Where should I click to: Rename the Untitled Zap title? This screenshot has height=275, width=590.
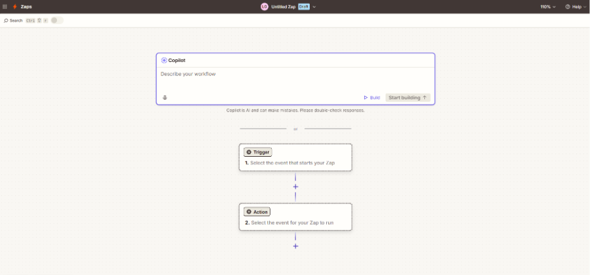284,7
